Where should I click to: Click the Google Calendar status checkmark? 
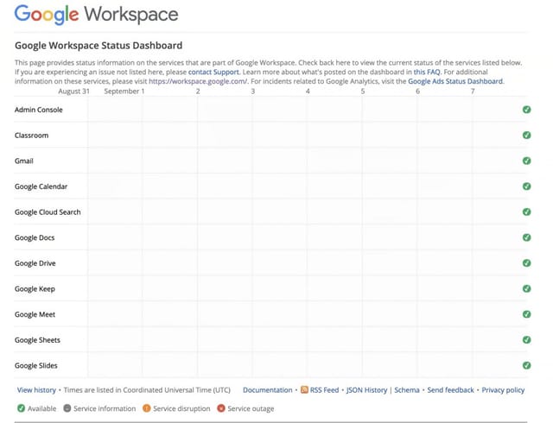click(526, 186)
